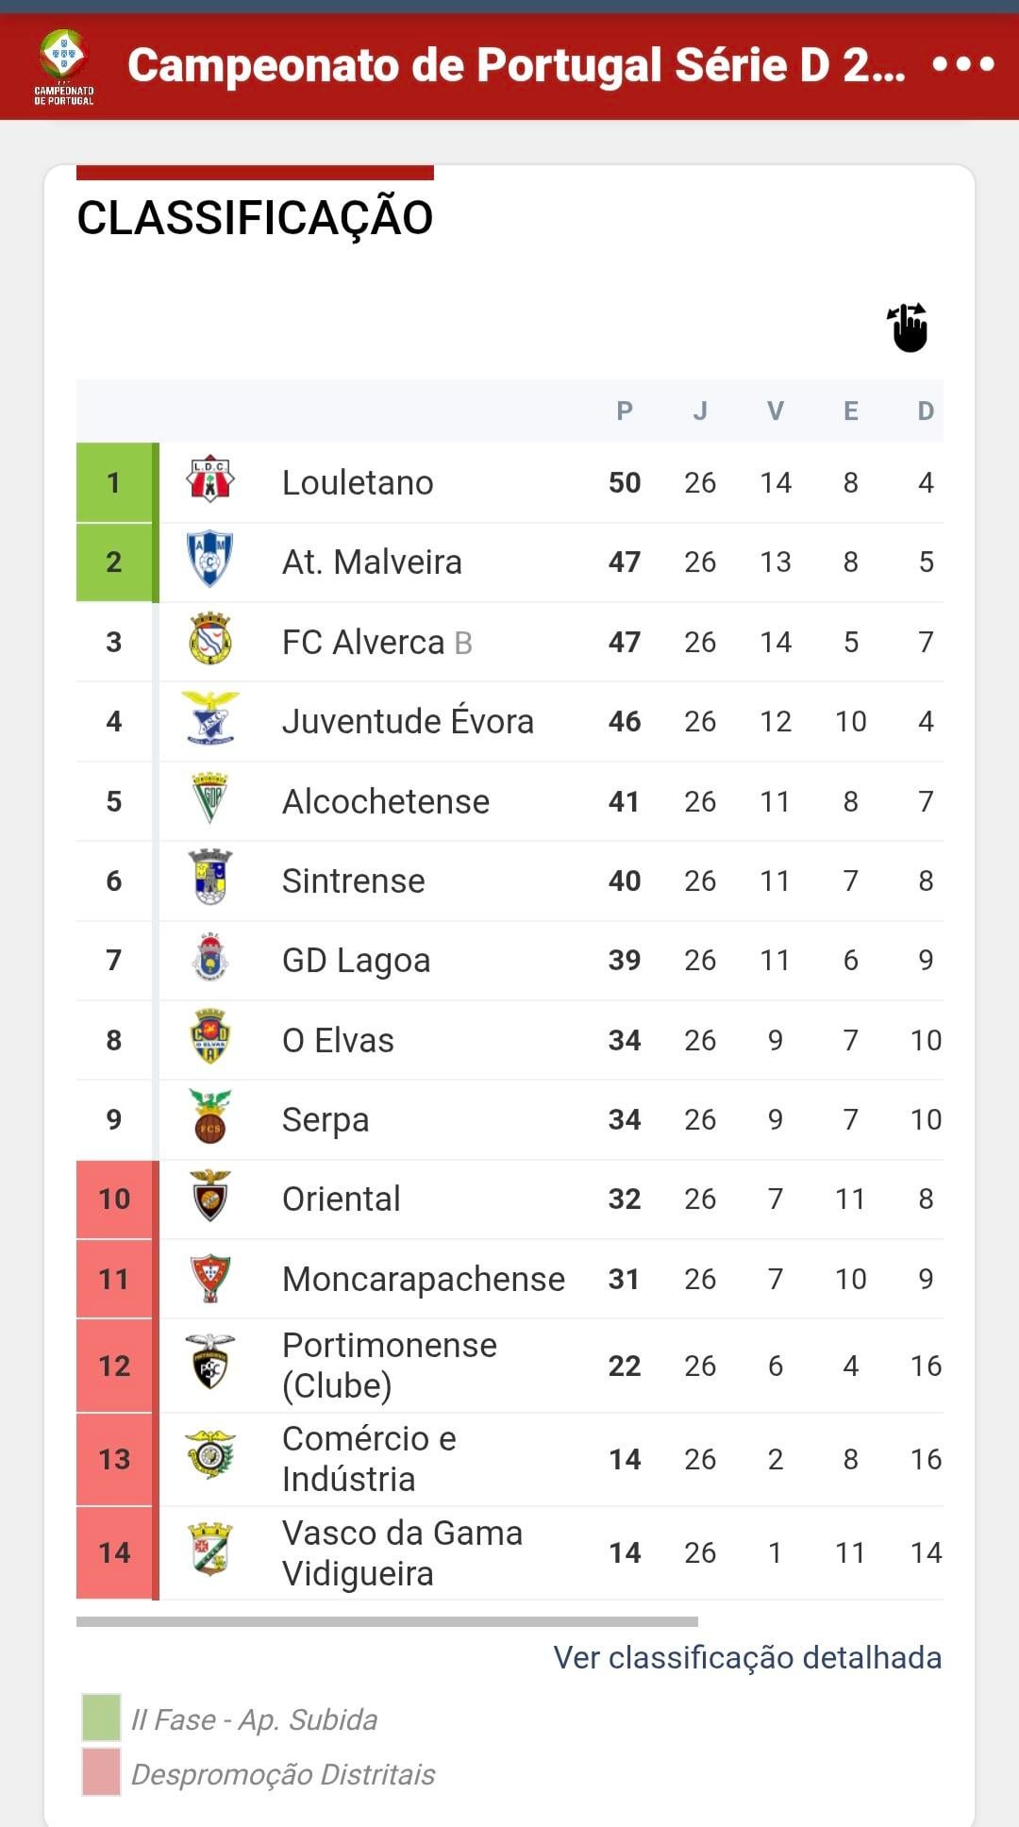
Task: Click the grey horizontal table scrollbar
Action: tap(387, 1621)
